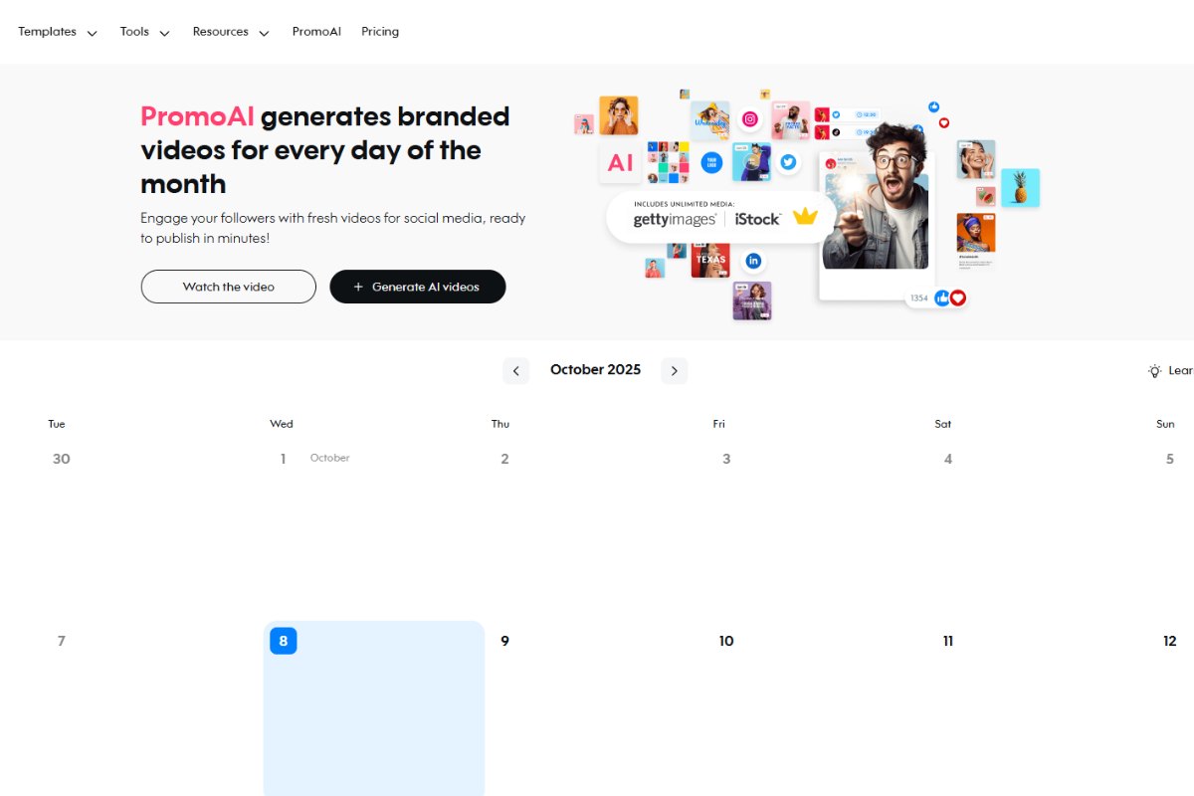Click the LinkedIn icon in collage

coord(753,261)
